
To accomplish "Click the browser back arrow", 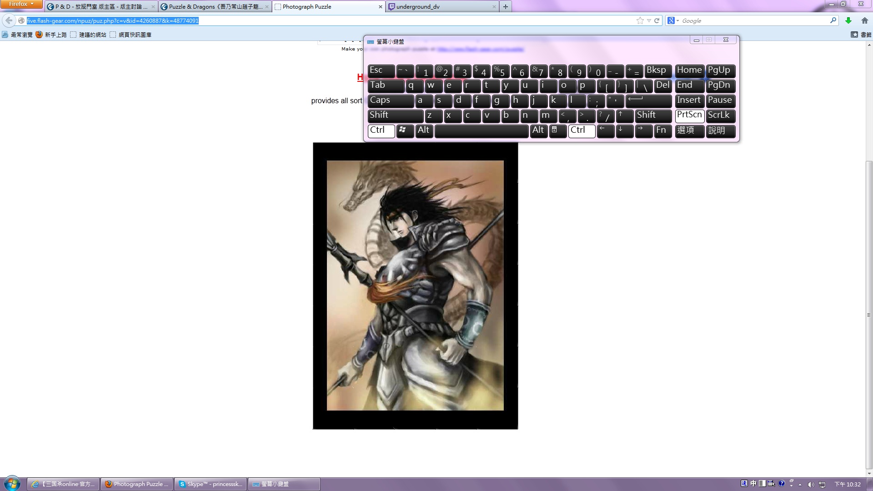I will tap(9, 20).
